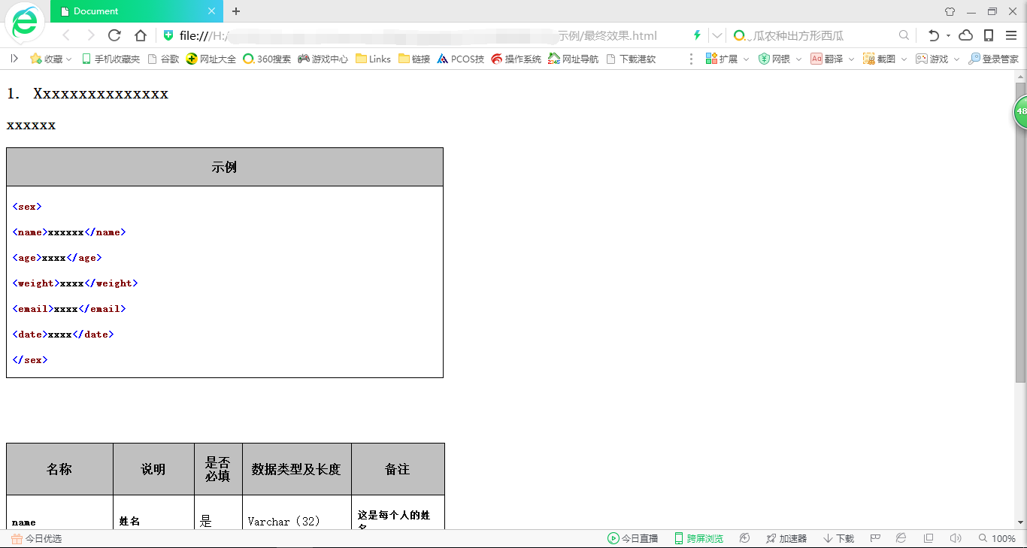Click the magnifier search icon
The image size is (1027, 548).
click(x=904, y=35)
